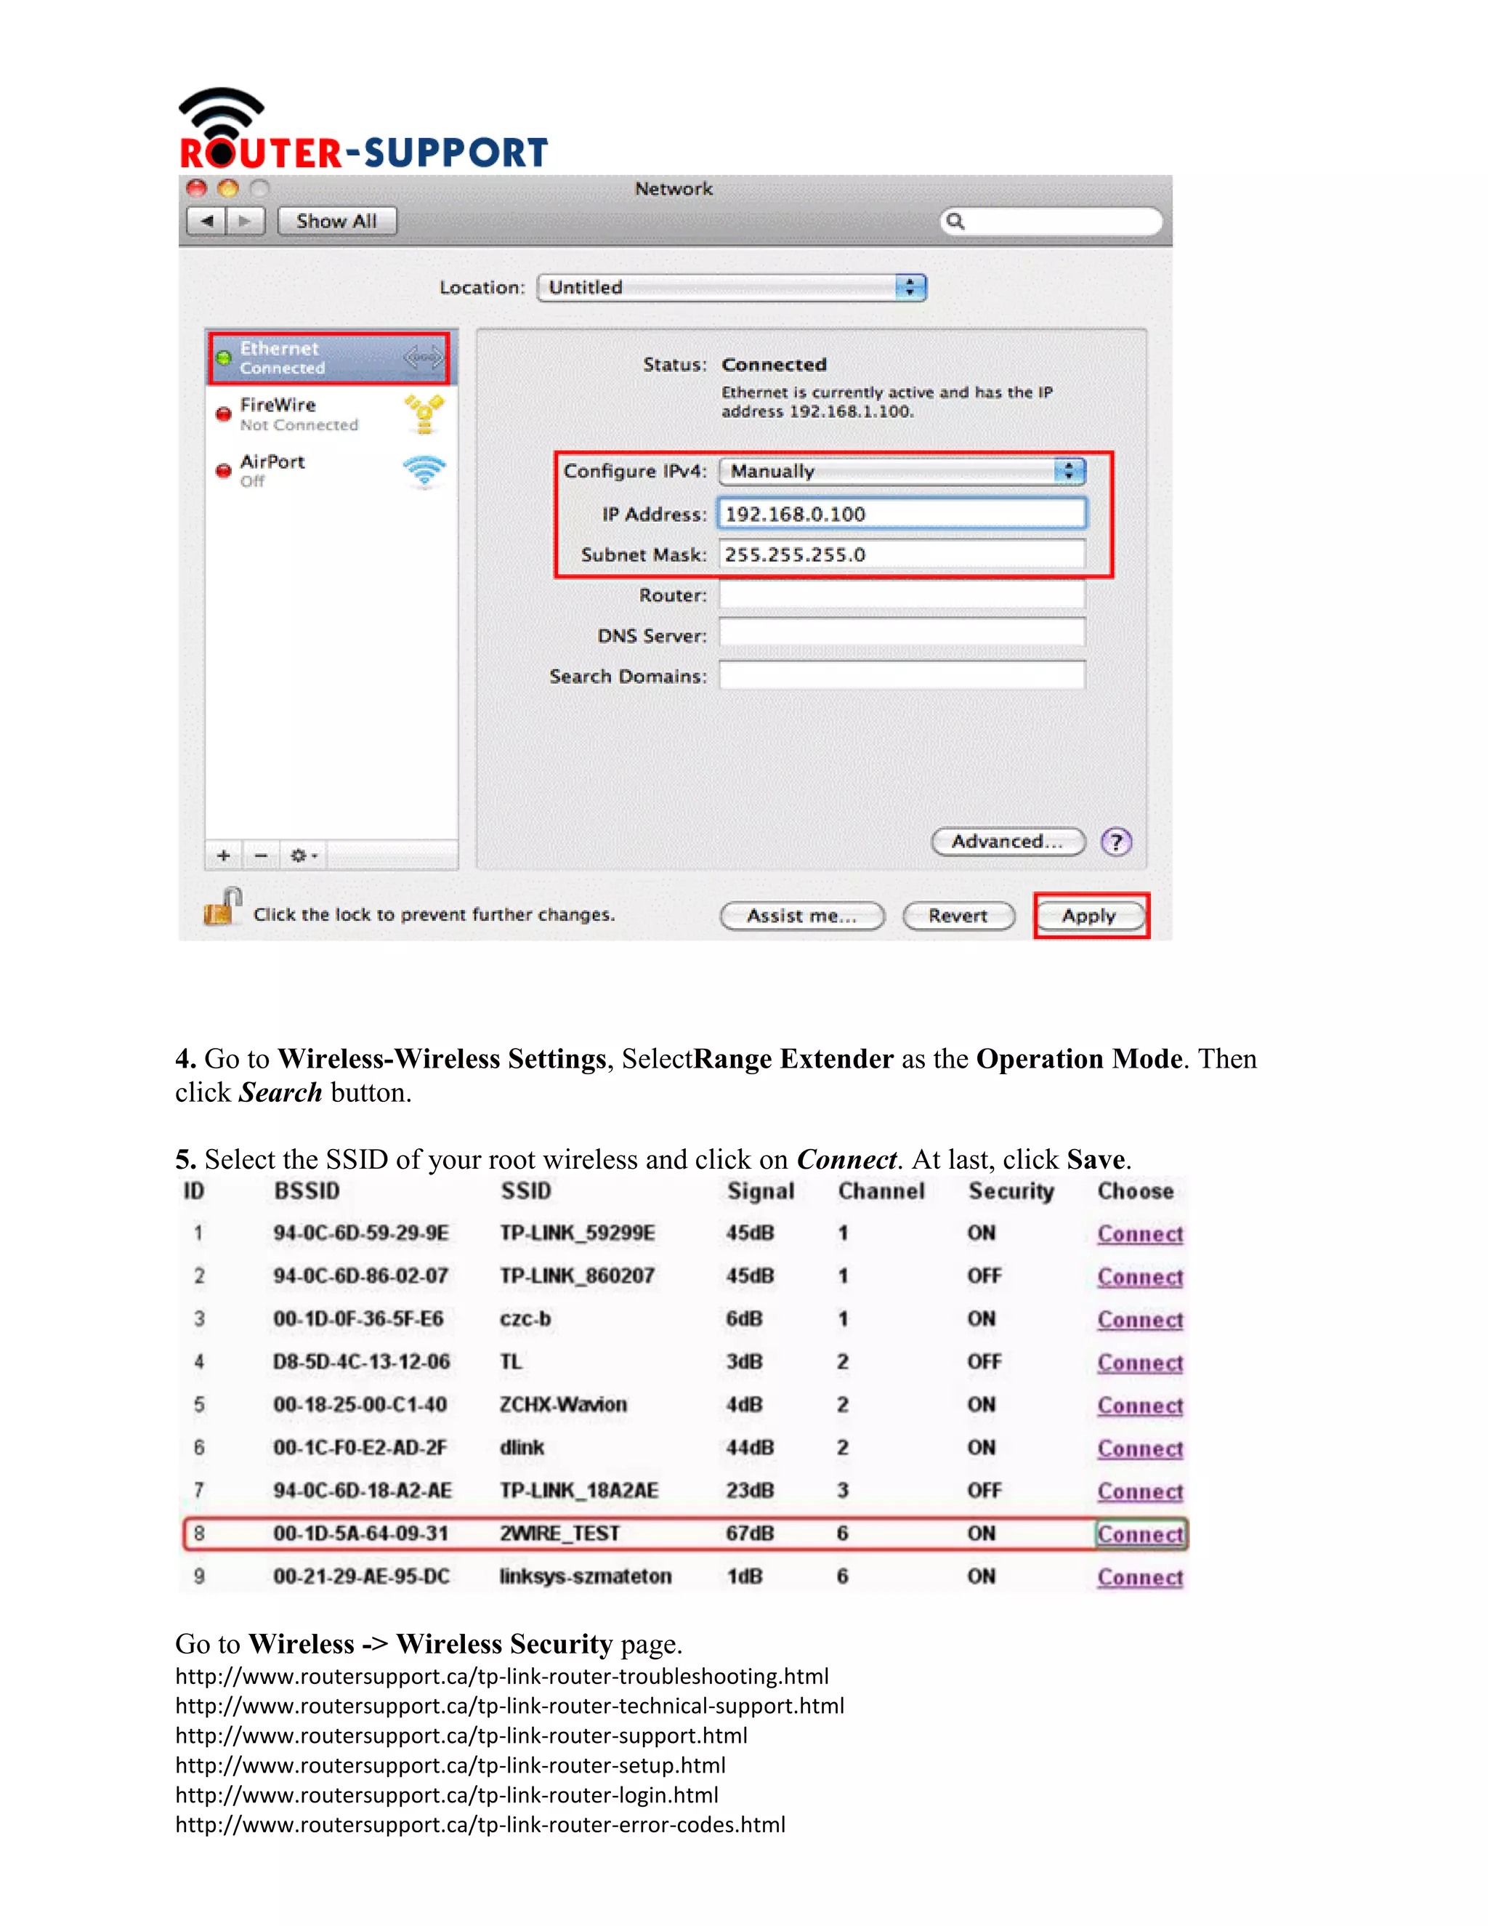Click the forward navigation arrow
1488x1926 pixels.
(x=246, y=220)
